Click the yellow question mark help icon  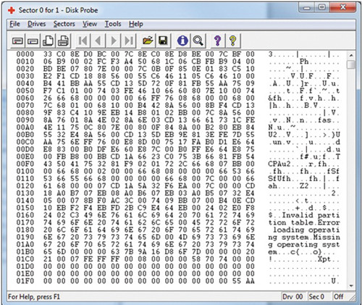[232, 41]
